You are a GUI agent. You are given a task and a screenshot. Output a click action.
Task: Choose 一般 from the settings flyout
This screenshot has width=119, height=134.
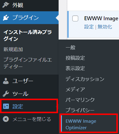71,48
